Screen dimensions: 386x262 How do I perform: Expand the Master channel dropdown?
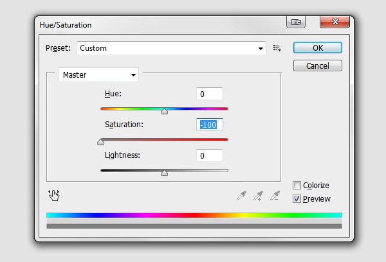tap(98, 75)
